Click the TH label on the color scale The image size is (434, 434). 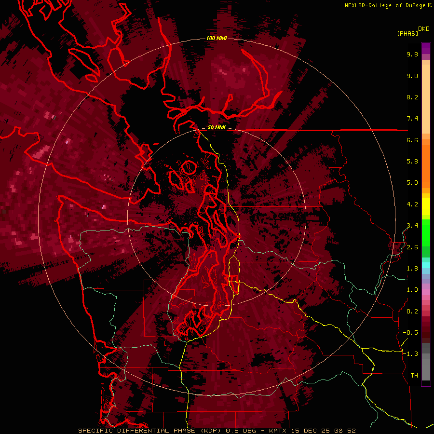(x=414, y=376)
